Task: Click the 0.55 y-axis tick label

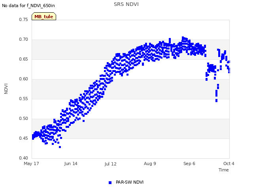Action: 24,99
